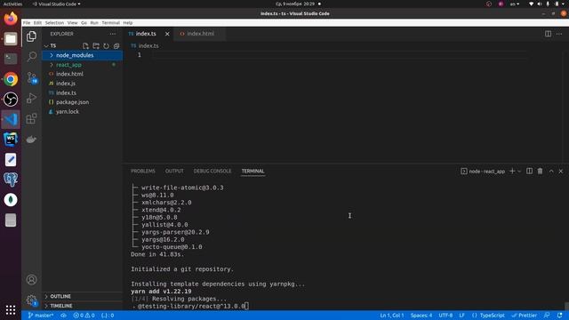Open the Source Control view

(32, 77)
